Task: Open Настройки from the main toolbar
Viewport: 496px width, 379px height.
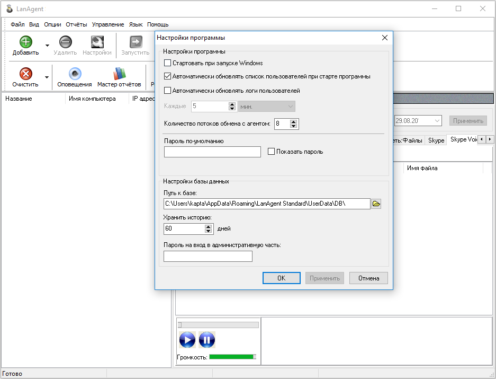Action: click(97, 42)
